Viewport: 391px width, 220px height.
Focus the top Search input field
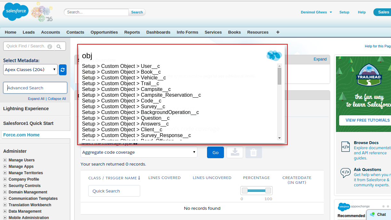tap(96, 12)
